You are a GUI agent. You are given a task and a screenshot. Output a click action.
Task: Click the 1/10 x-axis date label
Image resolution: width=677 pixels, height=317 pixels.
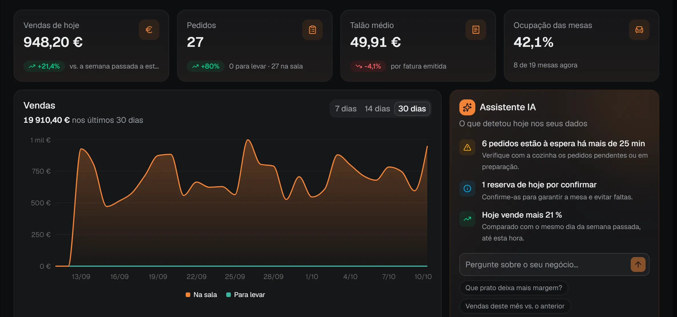(x=312, y=277)
